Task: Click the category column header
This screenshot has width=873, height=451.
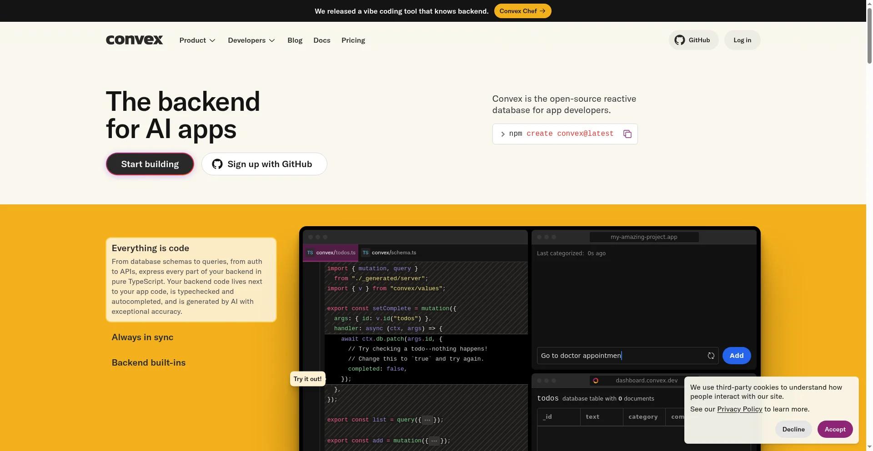Action: click(x=644, y=417)
